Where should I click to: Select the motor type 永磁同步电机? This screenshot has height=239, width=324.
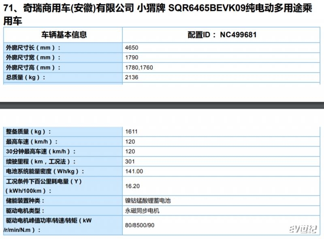[142, 211]
